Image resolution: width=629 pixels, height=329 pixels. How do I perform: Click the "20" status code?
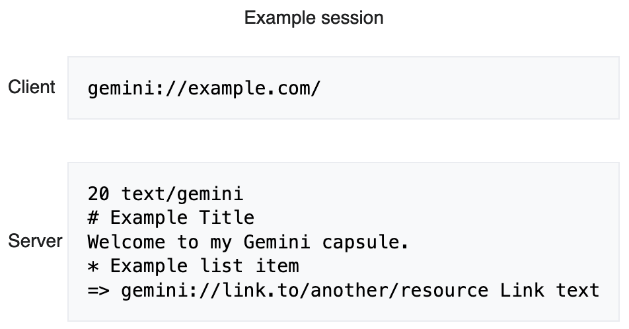tap(98, 194)
